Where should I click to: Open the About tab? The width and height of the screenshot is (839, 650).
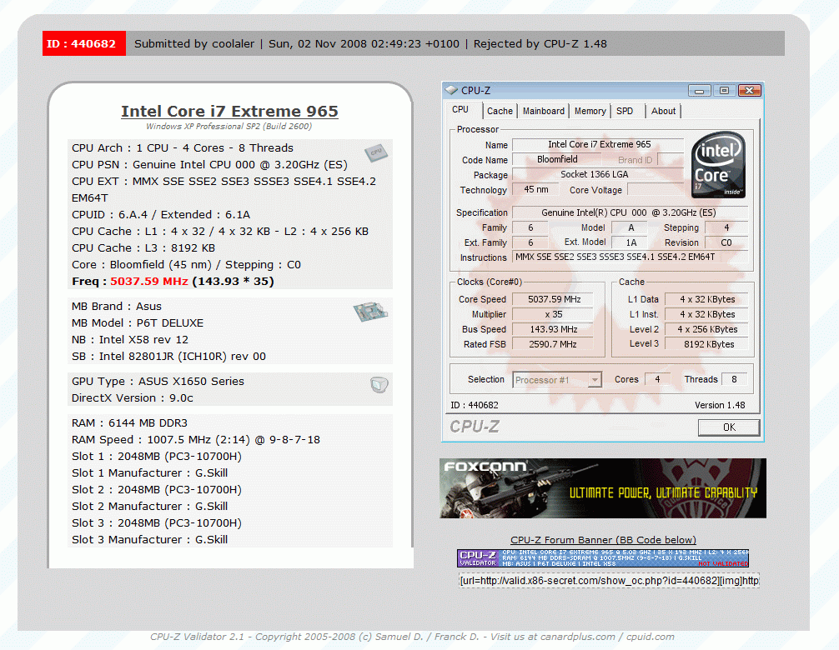663,111
